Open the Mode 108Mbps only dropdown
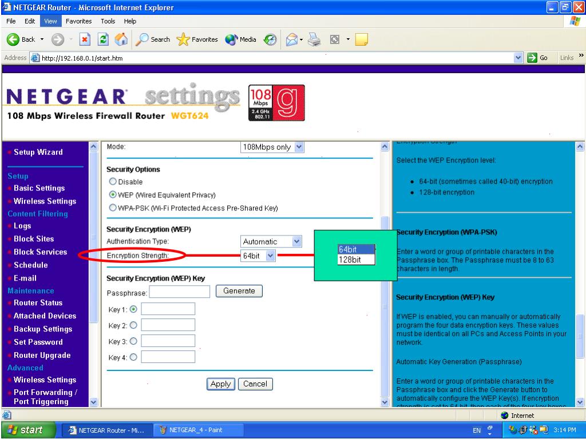The image size is (586, 439). point(272,147)
